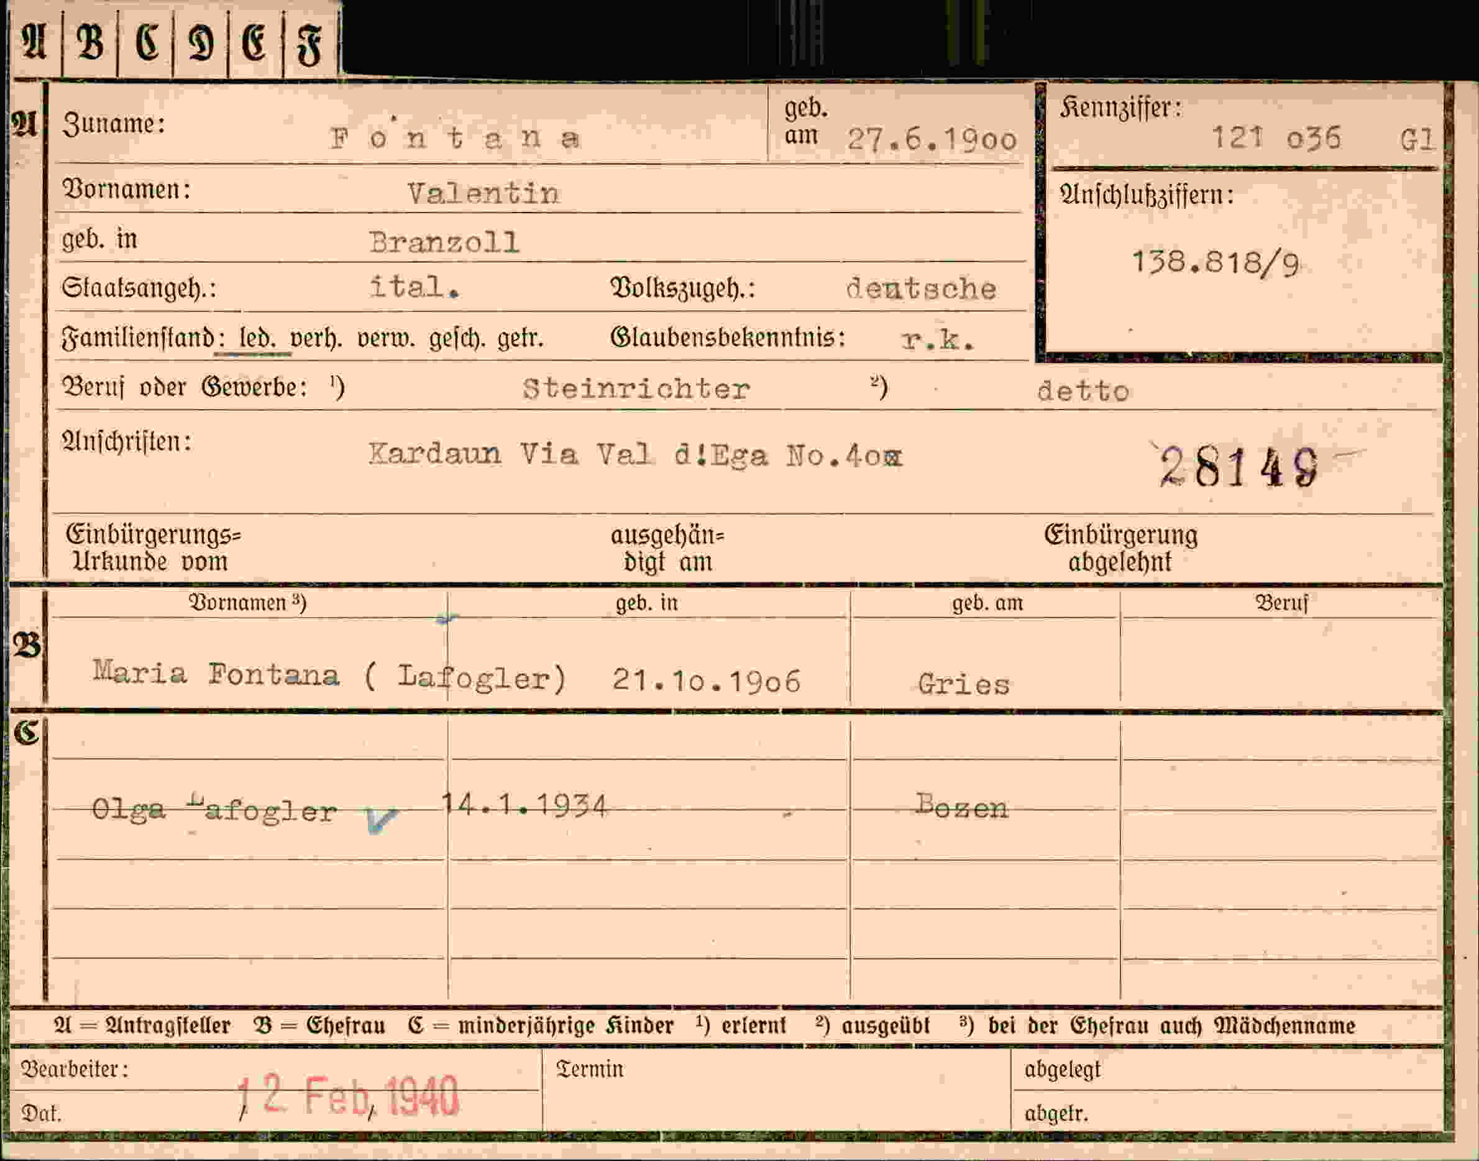Click child's birth date '14.1.1934'
Image resolution: width=1479 pixels, height=1161 pixels.
coord(524,805)
